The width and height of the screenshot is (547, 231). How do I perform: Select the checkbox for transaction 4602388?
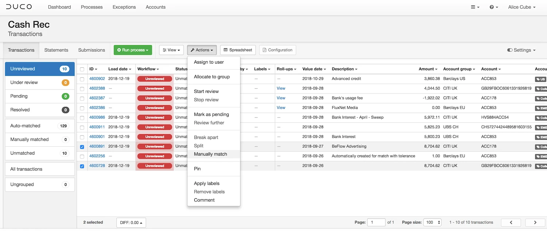(x=82, y=89)
